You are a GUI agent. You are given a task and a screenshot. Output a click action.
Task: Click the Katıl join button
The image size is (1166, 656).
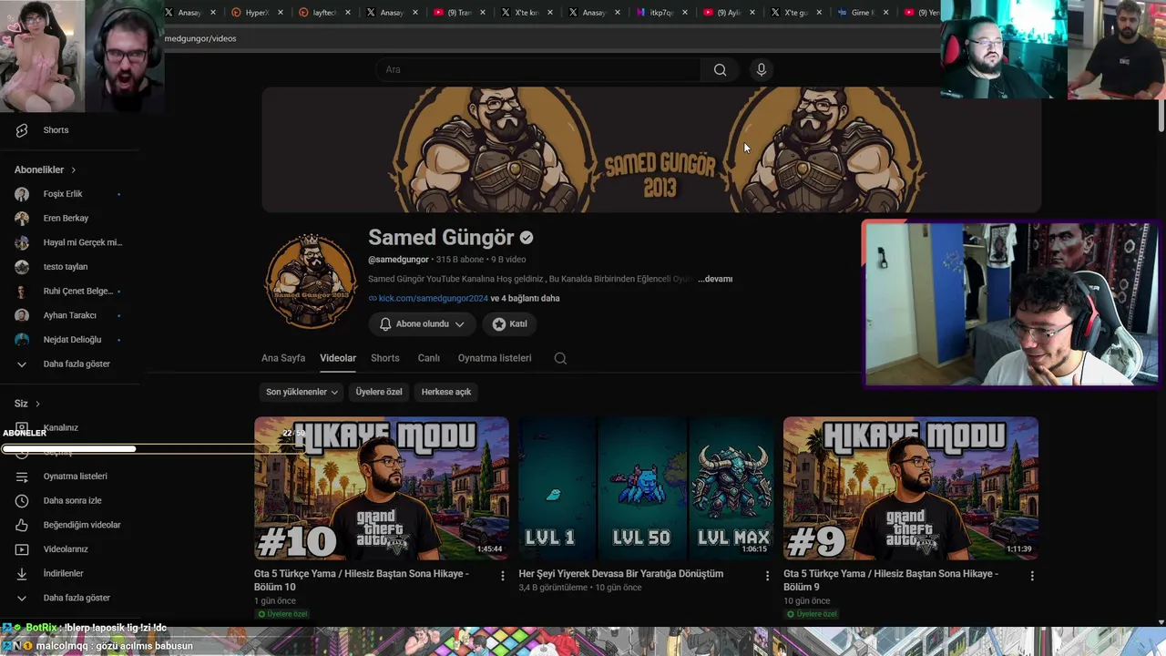pos(510,324)
